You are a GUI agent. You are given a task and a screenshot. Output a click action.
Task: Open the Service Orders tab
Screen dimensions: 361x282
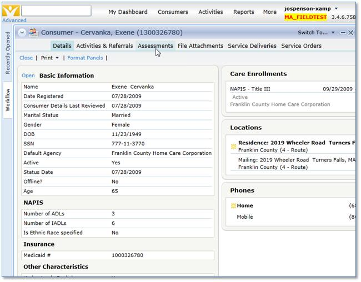[302, 46]
